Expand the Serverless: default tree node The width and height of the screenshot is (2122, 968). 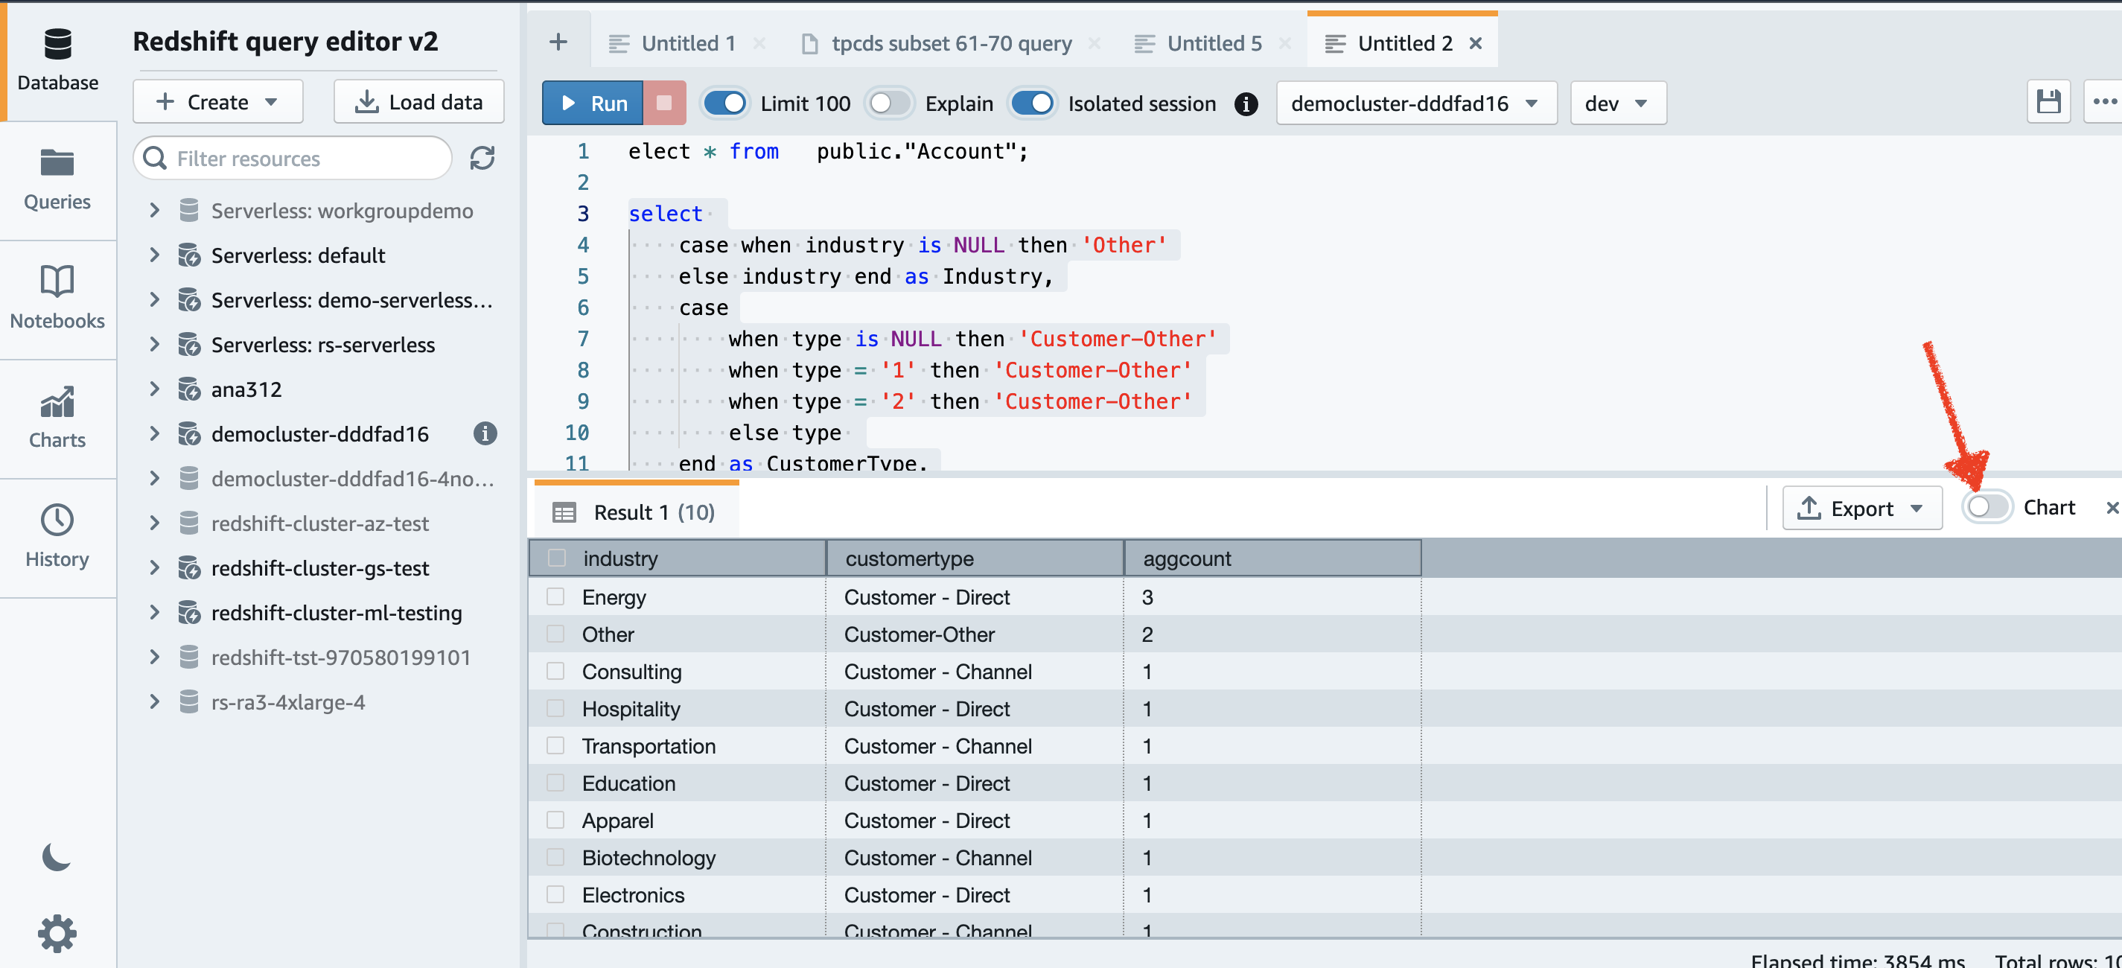[155, 255]
